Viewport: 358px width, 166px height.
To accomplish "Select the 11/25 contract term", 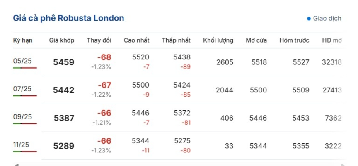I will coord(22,145).
